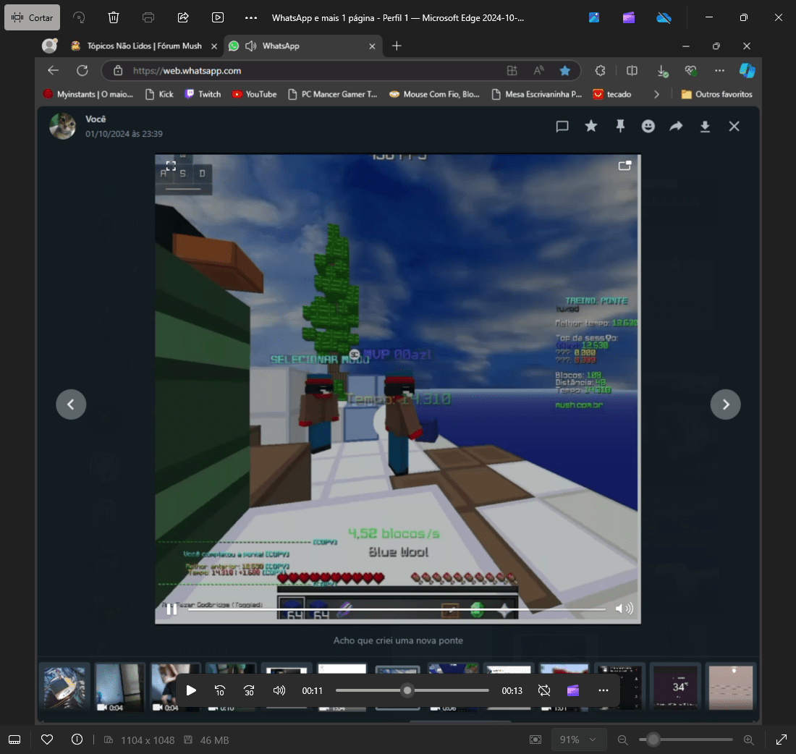
Task: Play the recording in Photos player
Action: click(191, 690)
